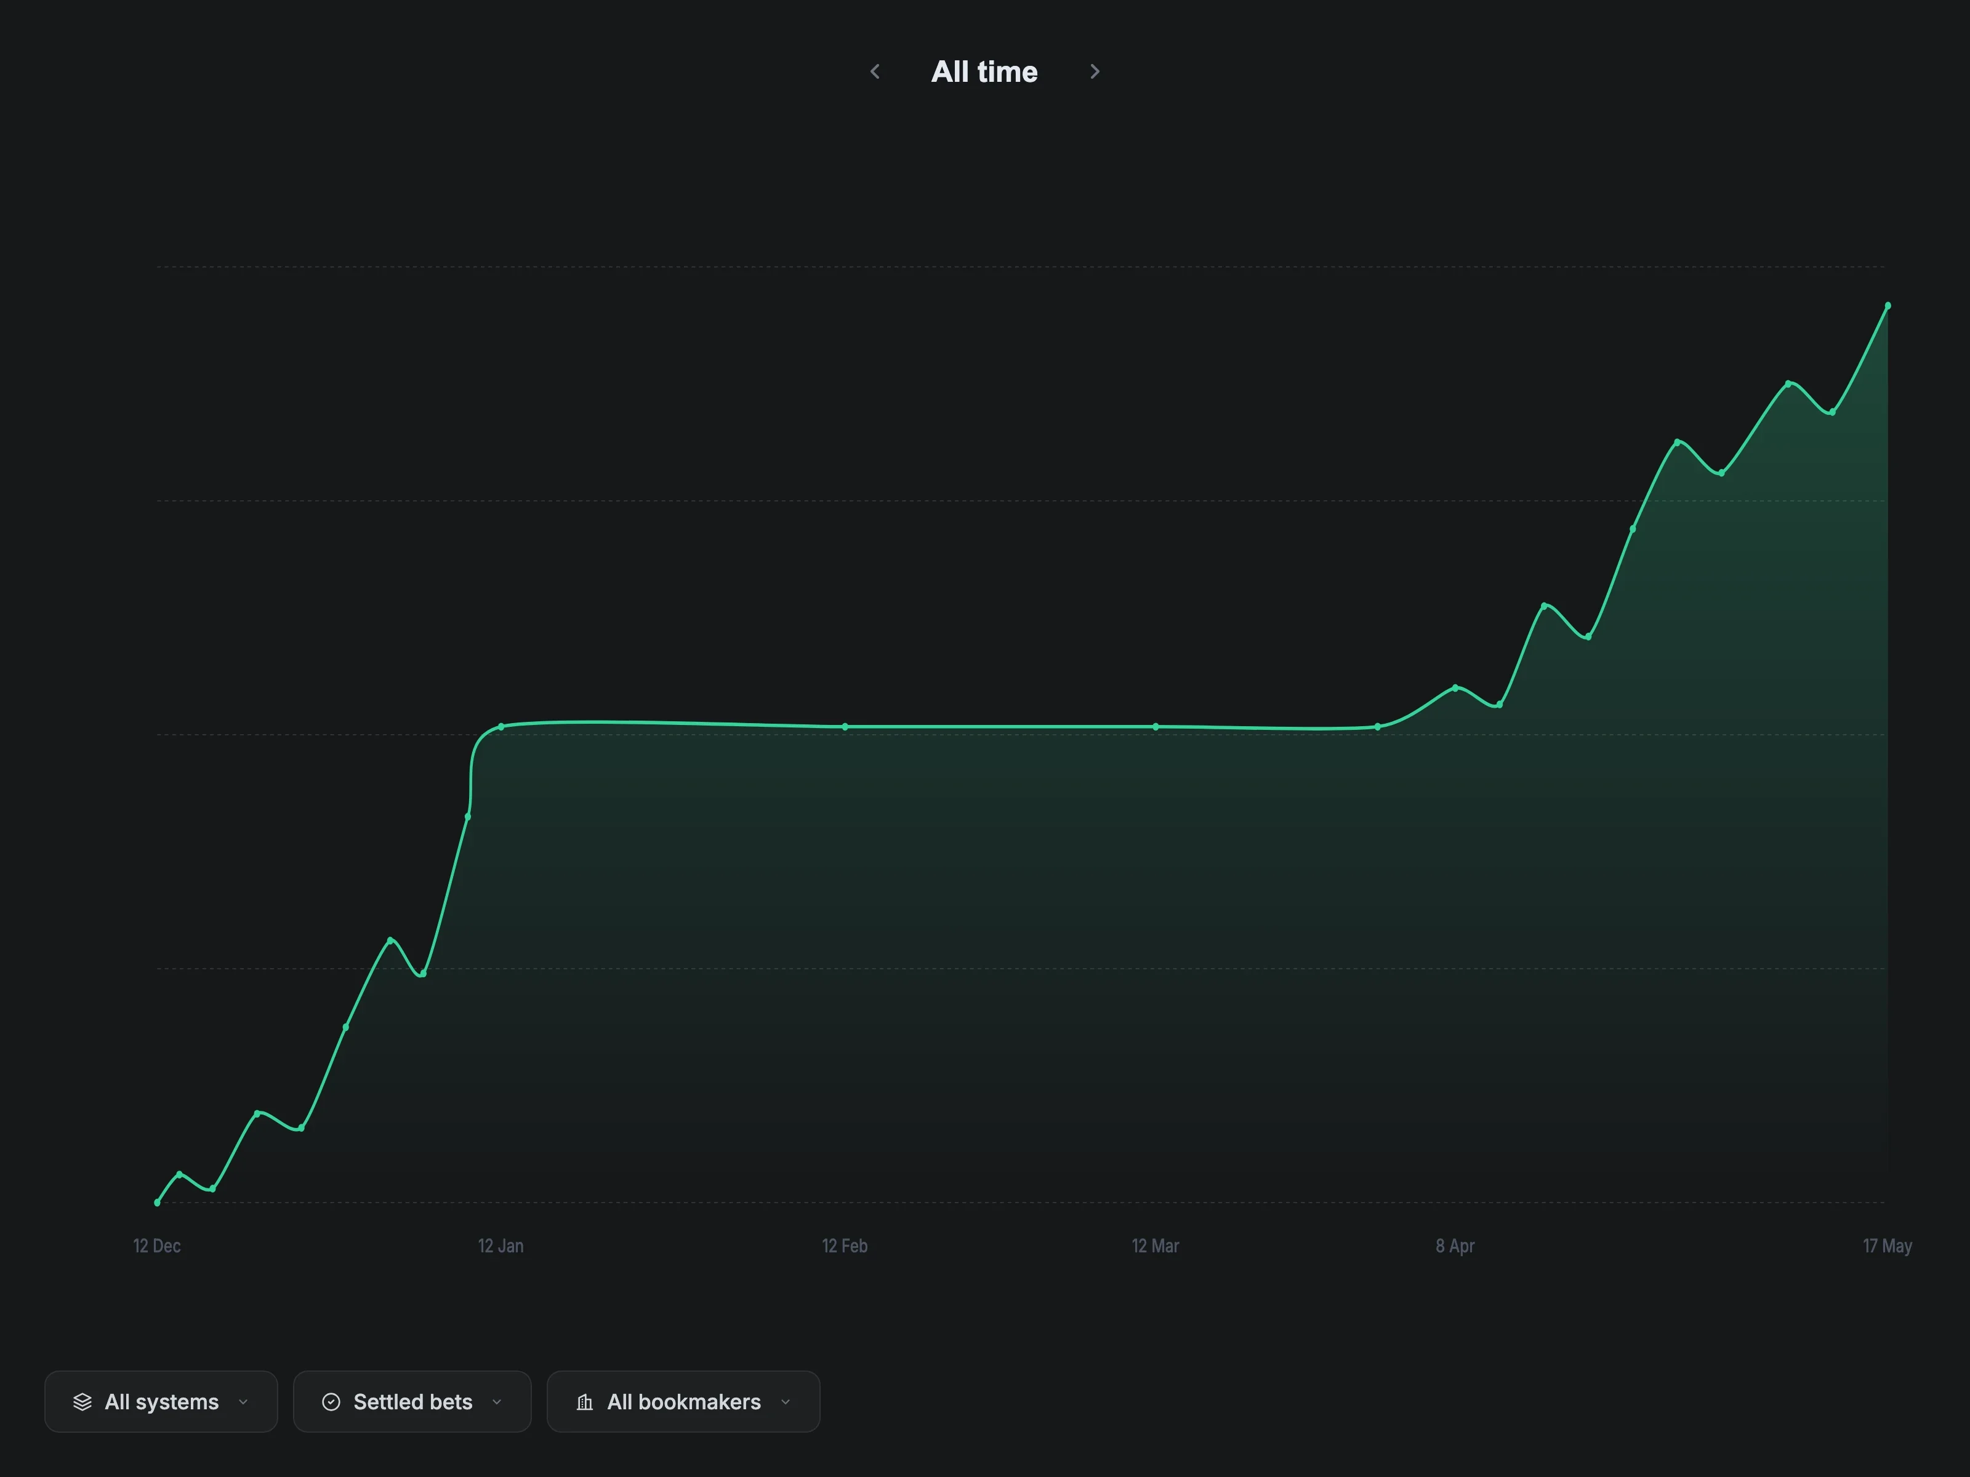Open the All systems dropdown

click(x=161, y=1401)
